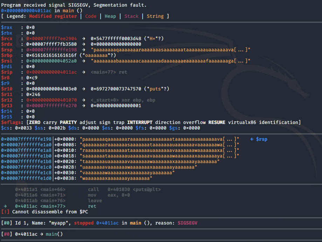Click the red SIGSEGV reason text
The height and width of the screenshot is (242, 322).
pyautogui.click(x=190, y=223)
